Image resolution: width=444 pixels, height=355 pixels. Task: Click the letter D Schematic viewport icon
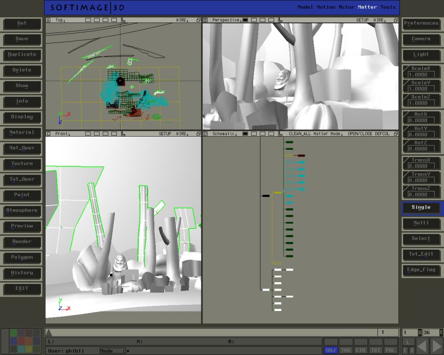[x=205, y=134]
